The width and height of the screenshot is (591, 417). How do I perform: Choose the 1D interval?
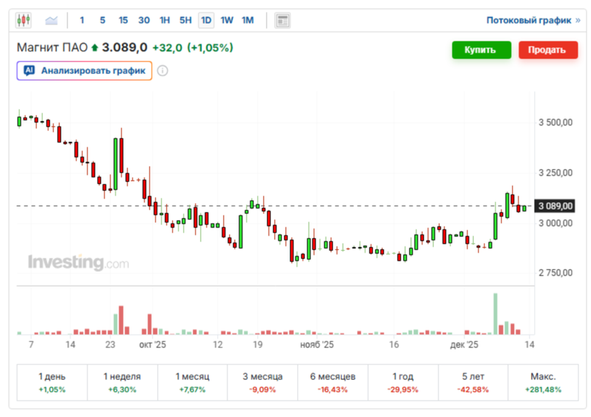pyautogui.click(x=206, y=20)
